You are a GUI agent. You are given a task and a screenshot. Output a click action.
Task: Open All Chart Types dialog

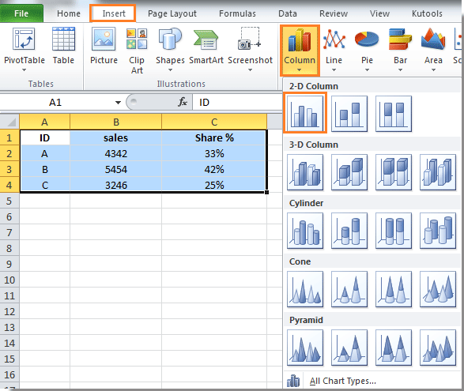pyautogui.click(x=342, y=381)
